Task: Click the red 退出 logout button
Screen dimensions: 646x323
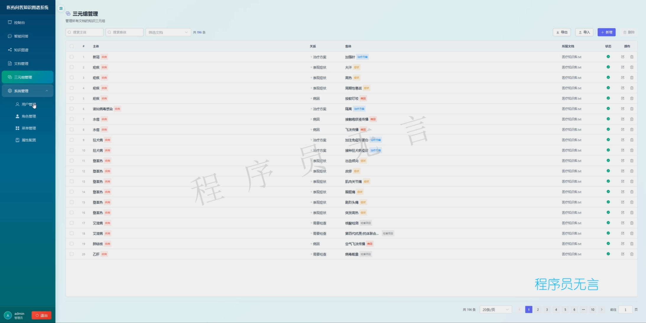Action: point(41,315)
